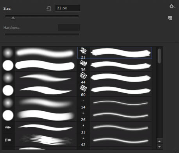
Task: Select the size 42 thin line brush
Action: (x=115, y=140)
